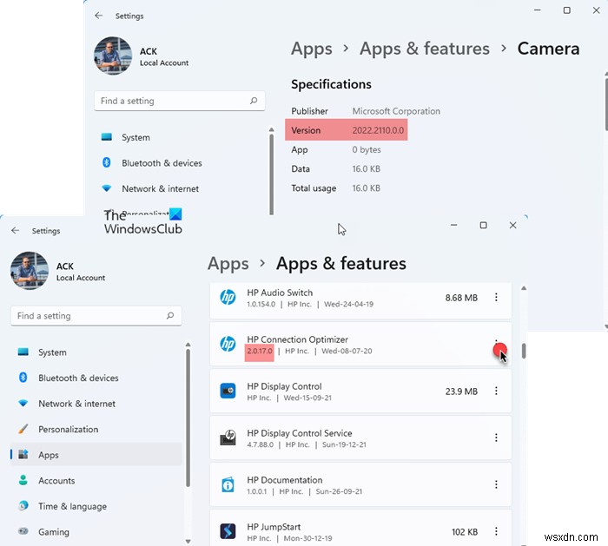The width and height of the screenshot is (608, 546).
Task: Select Network & internet in the Camera window sidebar
Action: click(160, 188)
